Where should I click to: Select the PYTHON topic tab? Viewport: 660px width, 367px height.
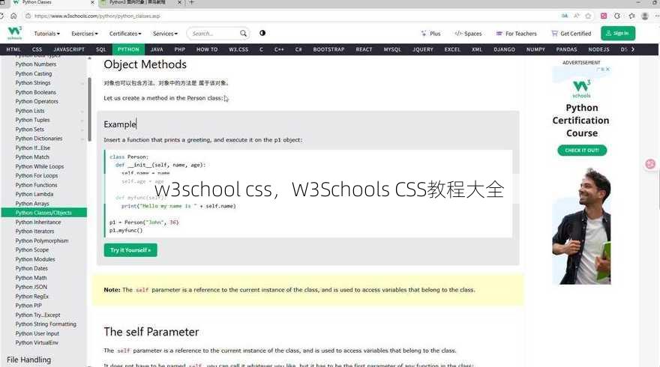tap(128, 49)
